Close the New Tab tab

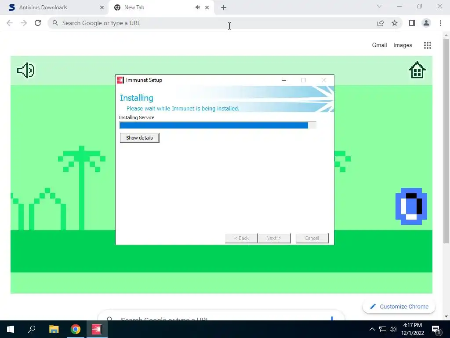point(207,8)
